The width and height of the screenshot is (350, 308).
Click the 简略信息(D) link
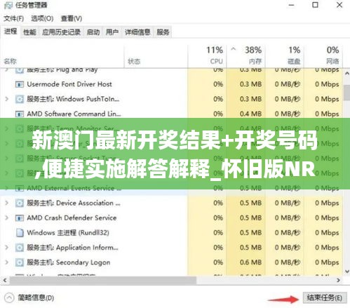36,298
